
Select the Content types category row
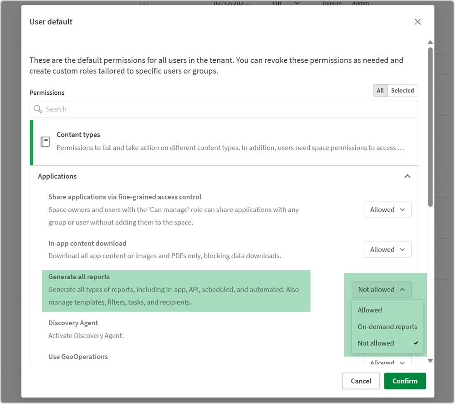pyautogui.click(x=228, y=142)
